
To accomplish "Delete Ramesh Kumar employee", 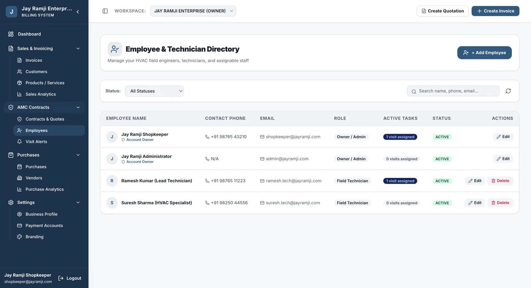I will click(x=500, y=181).
